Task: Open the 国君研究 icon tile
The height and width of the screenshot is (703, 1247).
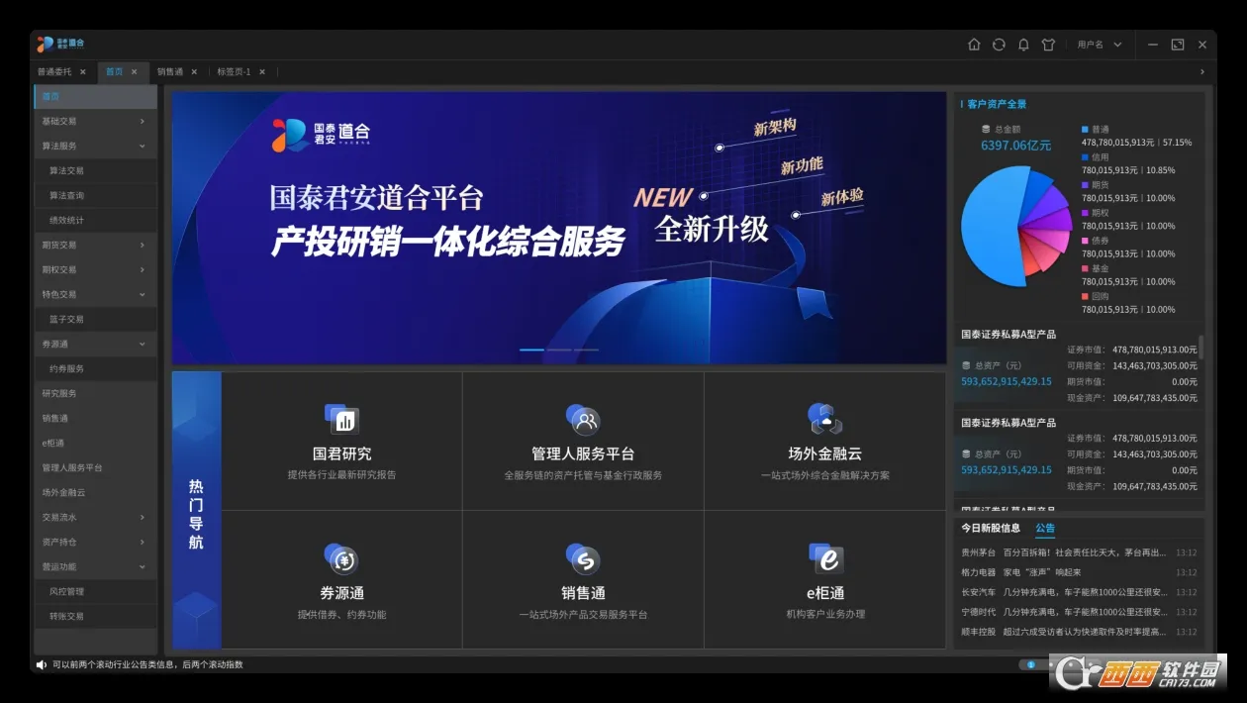Action: click(342, 420)
